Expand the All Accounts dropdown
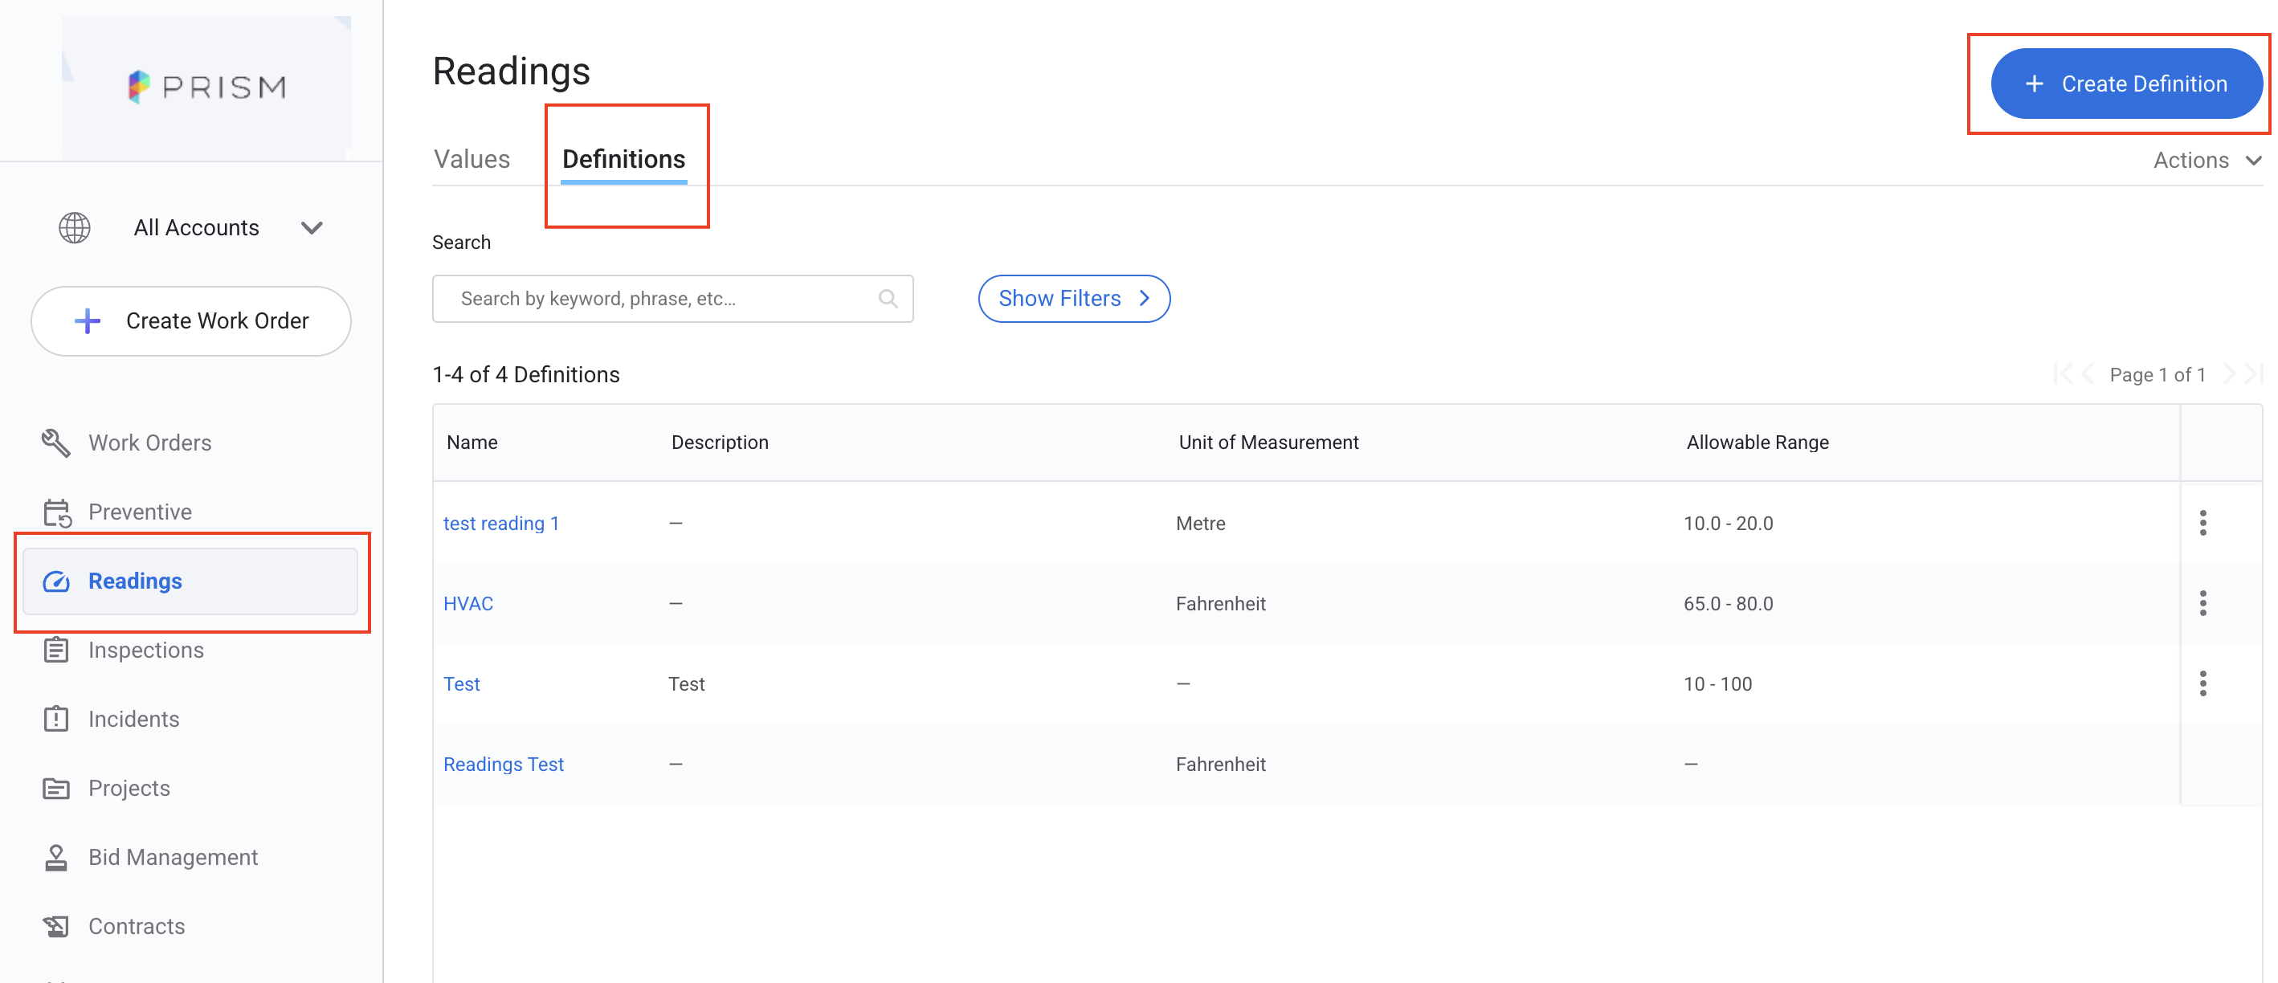Image resolution: width=2278 pixels, height=983 pixels. (312, 227)
